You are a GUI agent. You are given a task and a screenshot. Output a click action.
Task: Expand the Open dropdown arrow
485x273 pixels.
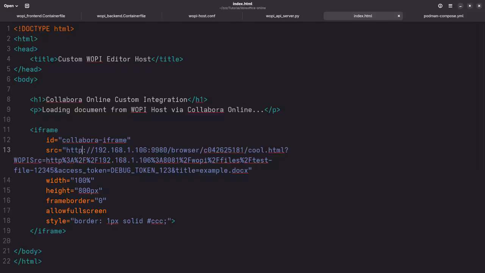[x=17, y=6]
